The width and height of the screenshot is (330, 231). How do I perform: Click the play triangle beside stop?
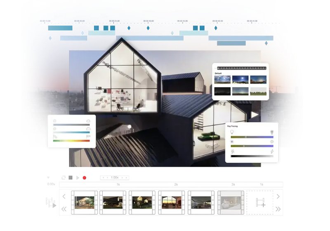(78, 178)
